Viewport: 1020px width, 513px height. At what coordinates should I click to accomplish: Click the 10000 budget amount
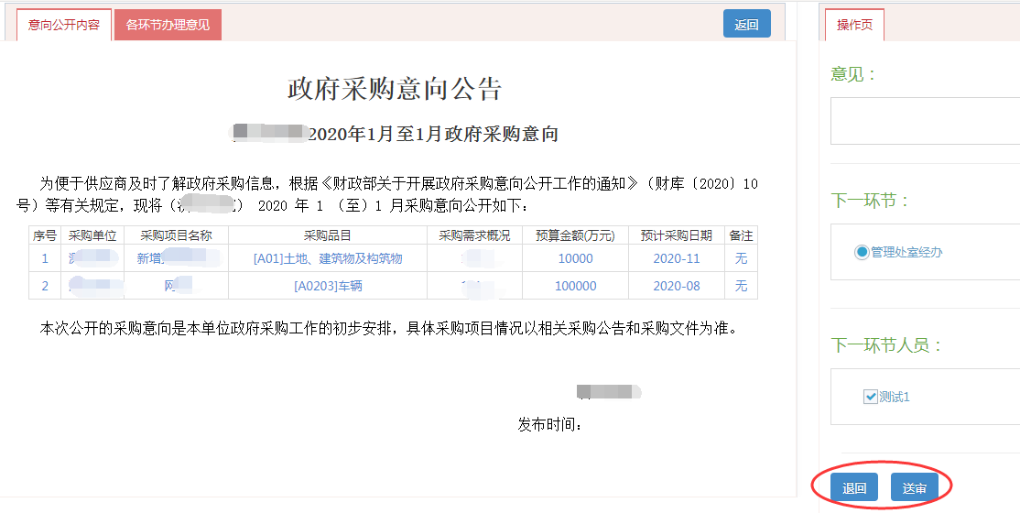tap(575, 258)
